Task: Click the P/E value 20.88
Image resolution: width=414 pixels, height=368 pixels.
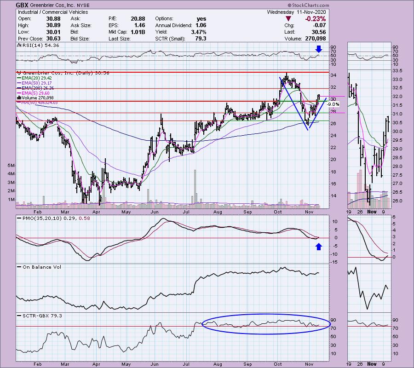Action: click(x=138, y=19)
